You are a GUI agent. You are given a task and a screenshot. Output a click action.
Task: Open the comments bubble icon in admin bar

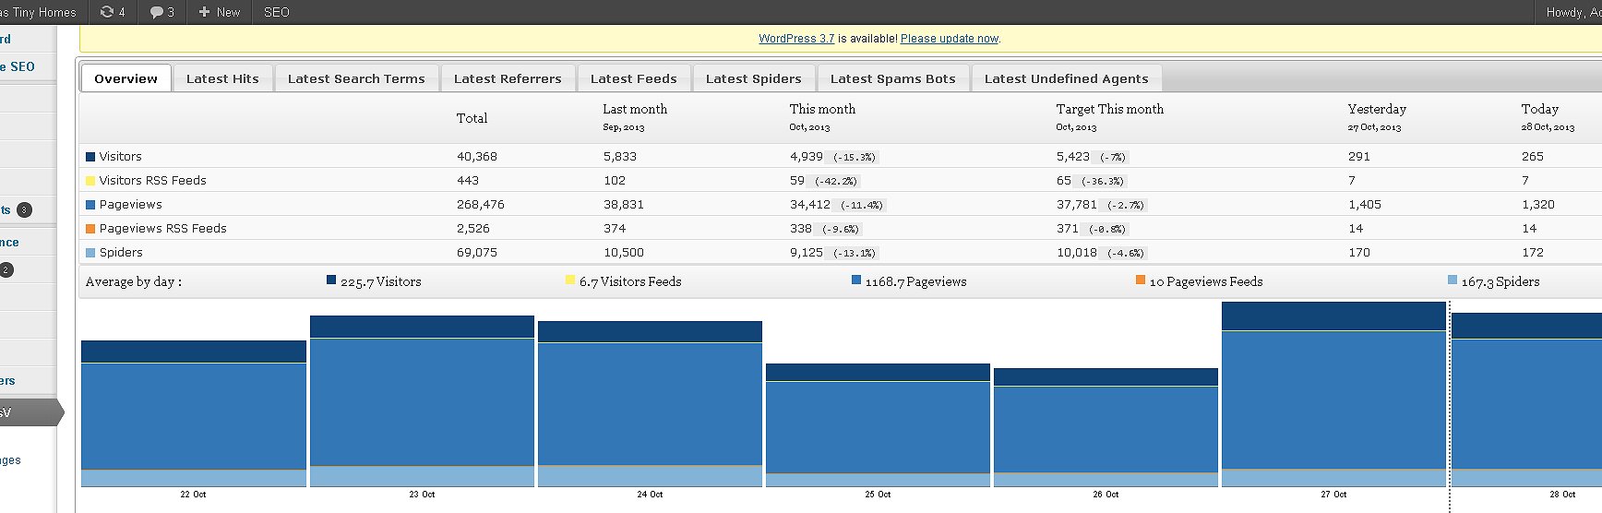click(157, 12)
